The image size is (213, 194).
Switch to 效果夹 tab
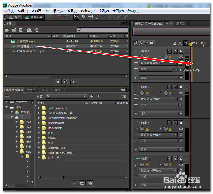(x=31, y=90)
